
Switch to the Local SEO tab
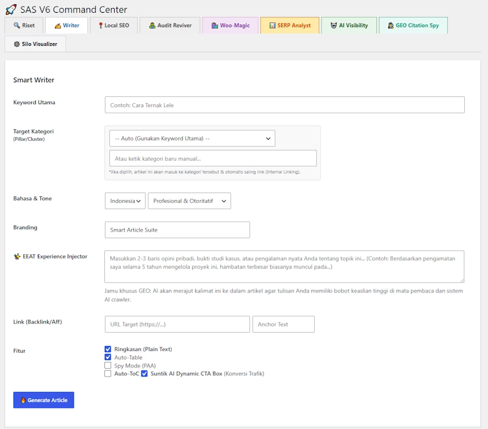point(113,26)
